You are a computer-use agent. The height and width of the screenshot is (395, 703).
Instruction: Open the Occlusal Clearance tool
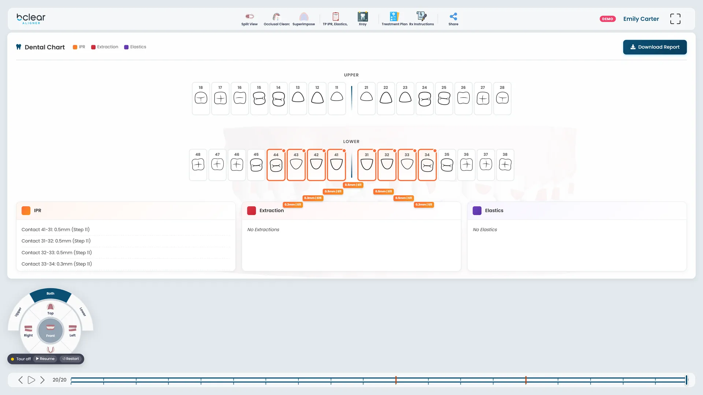[276, 19]
